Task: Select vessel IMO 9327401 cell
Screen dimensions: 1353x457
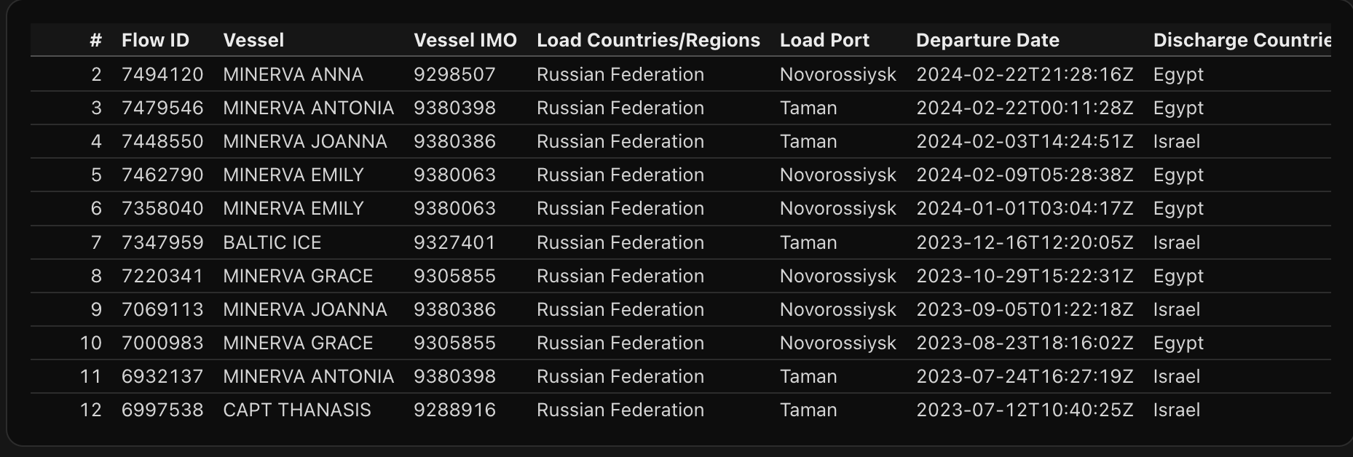Action: pos(454,242)
